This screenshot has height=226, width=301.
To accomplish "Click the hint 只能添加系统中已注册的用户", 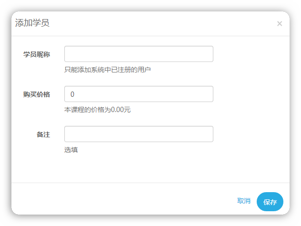I will point(108,70).
